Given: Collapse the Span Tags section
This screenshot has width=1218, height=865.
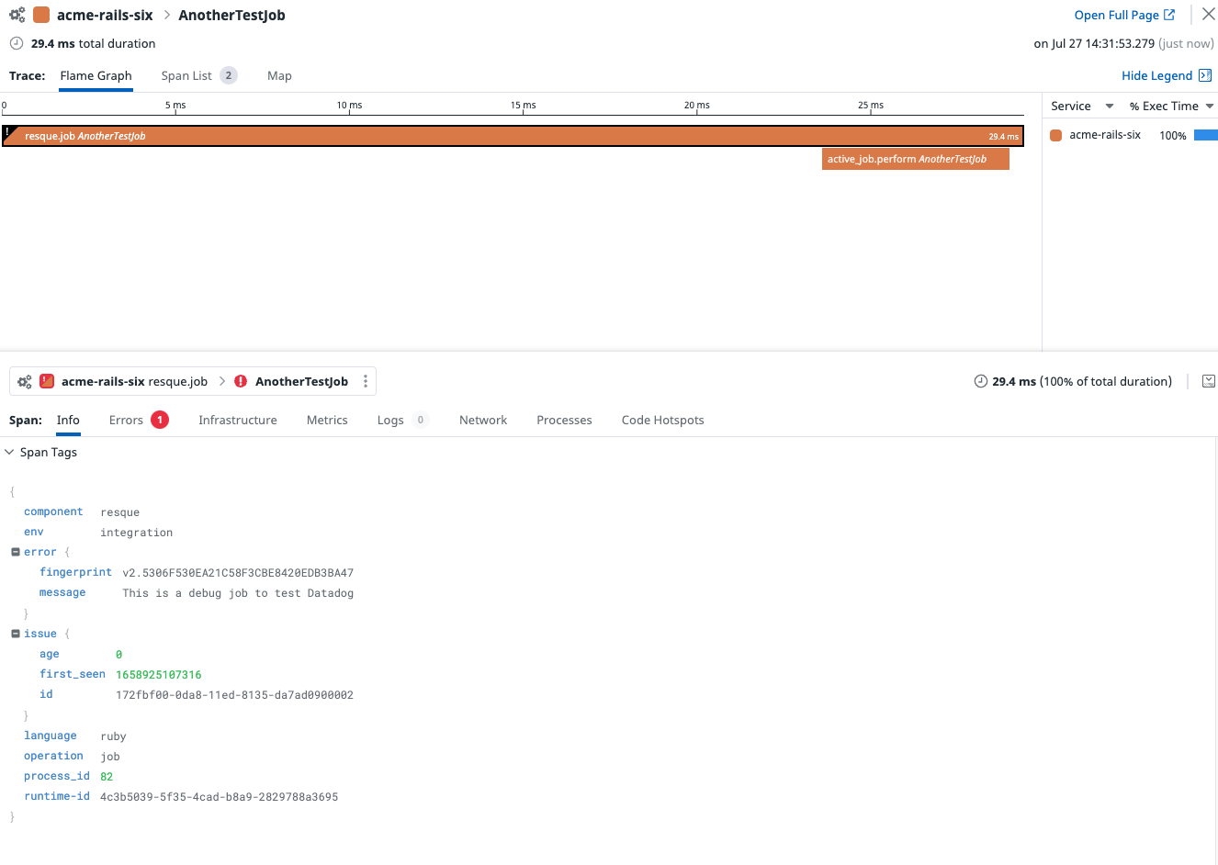Looking at the screenshot, I should pyautogui.click(x=9, y=452).
